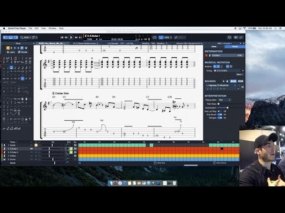Start playback with the Play button
The width and height of the screenshot is (285, 213).
click(71, 37)
